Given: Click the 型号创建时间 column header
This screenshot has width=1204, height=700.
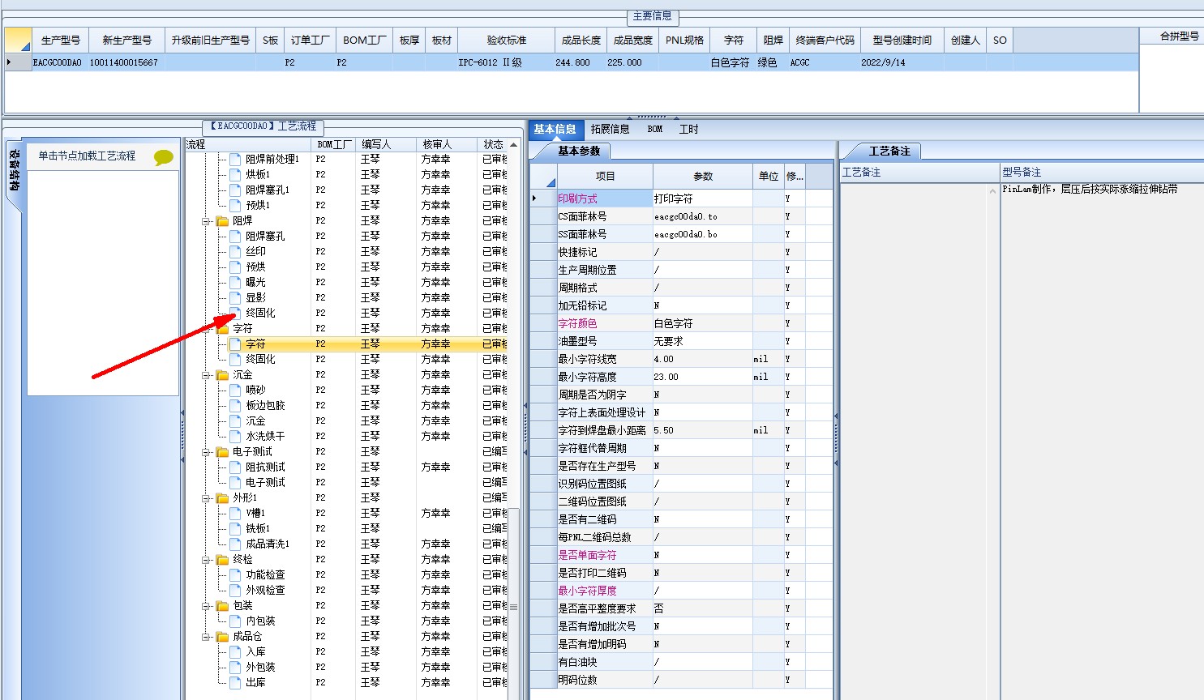Looking at the screenshot, I should [902, 40].
